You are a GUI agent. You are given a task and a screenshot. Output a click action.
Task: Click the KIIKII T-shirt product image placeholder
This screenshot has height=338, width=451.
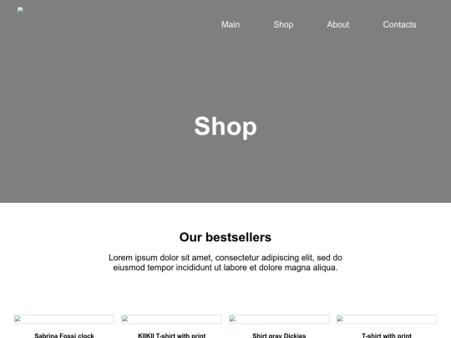coord(171,320)
